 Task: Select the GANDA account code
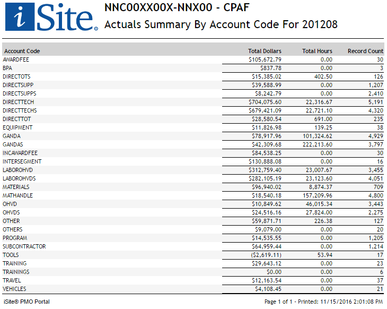12,136
